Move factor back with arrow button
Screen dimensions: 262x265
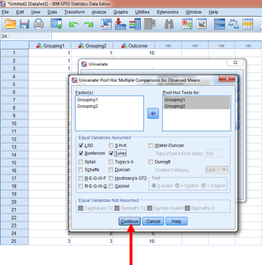point(153,113)
